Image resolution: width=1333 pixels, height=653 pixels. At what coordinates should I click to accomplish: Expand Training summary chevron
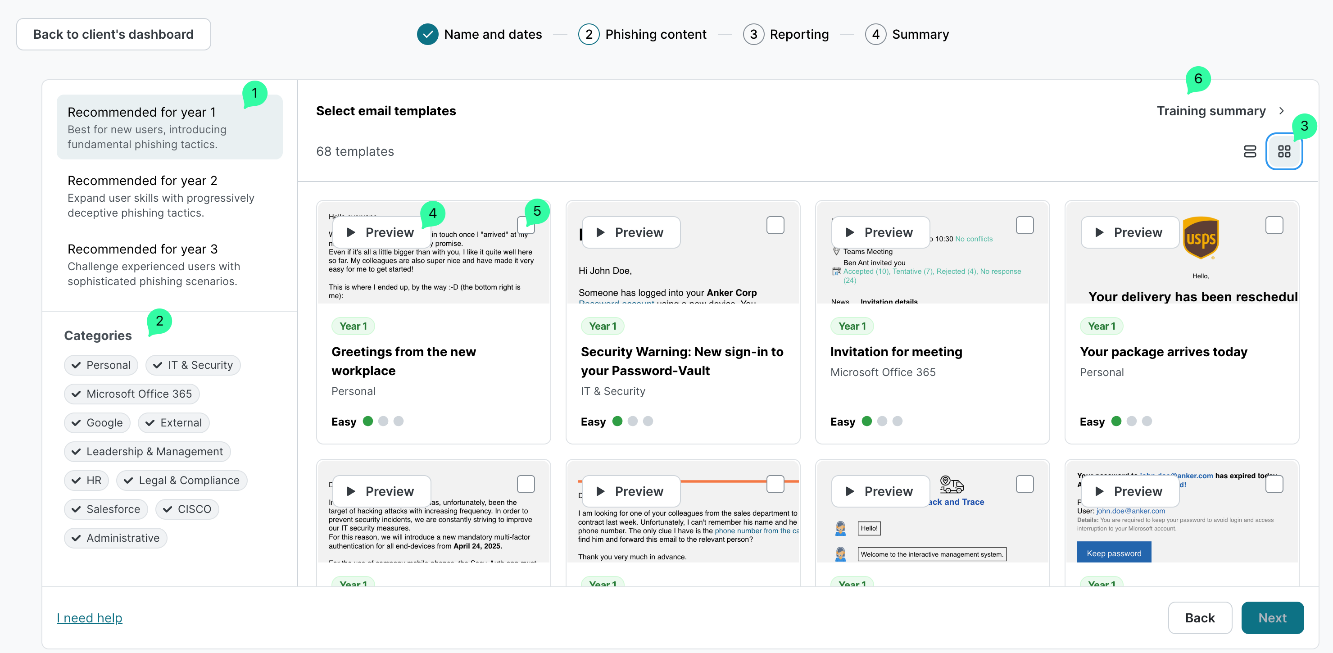(1281, 111)
